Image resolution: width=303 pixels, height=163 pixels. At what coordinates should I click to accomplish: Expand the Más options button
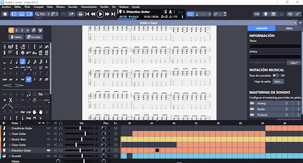coord(294,63)
